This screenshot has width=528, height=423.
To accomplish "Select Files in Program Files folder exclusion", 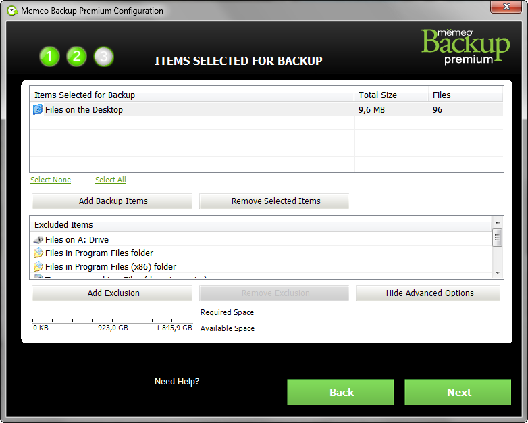I will point(261,253).
